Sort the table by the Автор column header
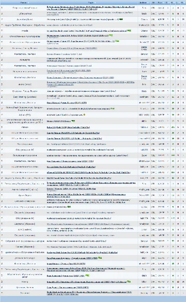The width and height of the screenshot is (186, 302). (x=144, y=3)
